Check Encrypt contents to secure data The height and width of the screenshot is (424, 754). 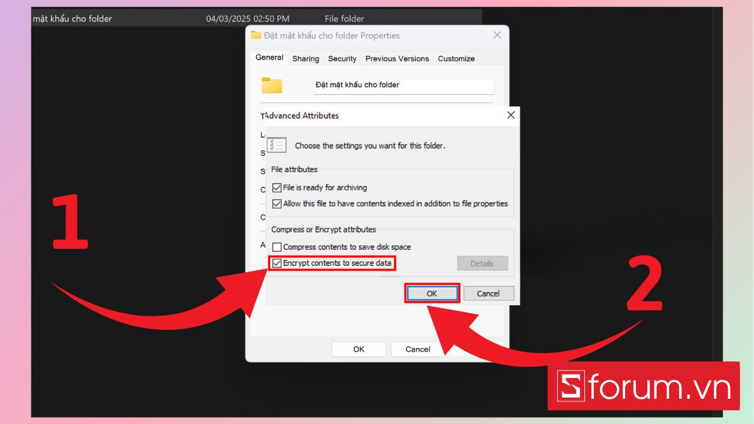[276, 263]
